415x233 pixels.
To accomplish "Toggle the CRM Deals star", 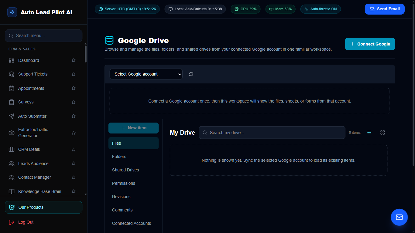I will point(74,150).
